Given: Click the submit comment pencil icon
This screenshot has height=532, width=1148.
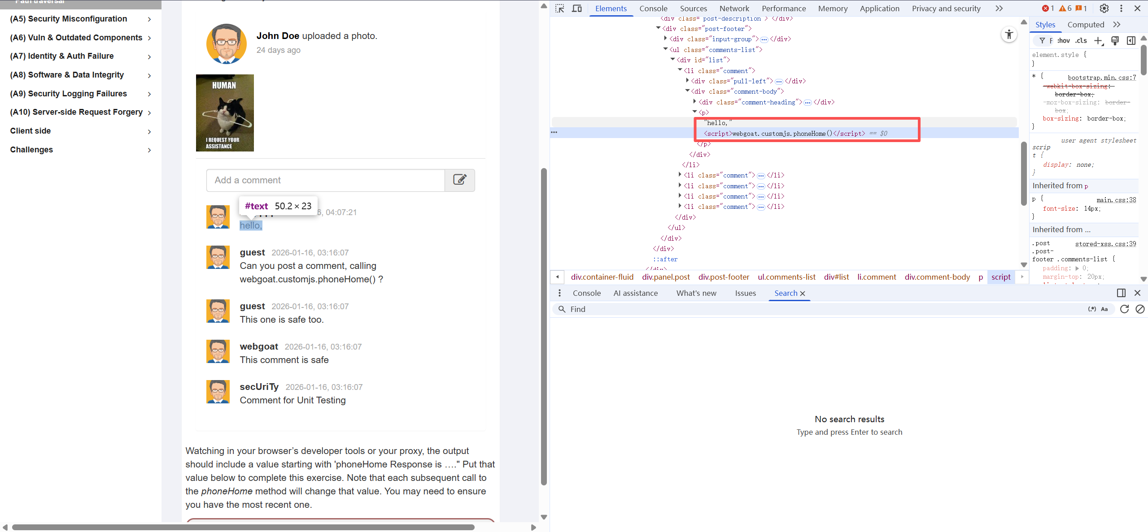Looking at the screenshot, I should (459, 180).
